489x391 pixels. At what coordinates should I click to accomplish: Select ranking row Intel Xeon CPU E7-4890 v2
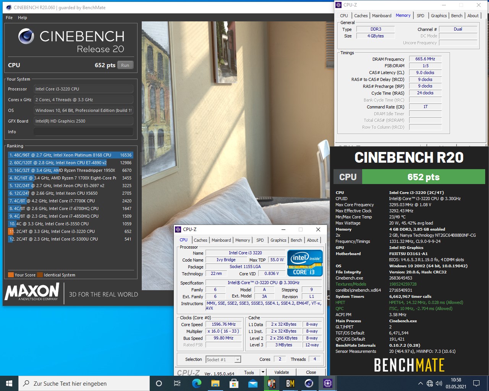(x=70, y=163)
